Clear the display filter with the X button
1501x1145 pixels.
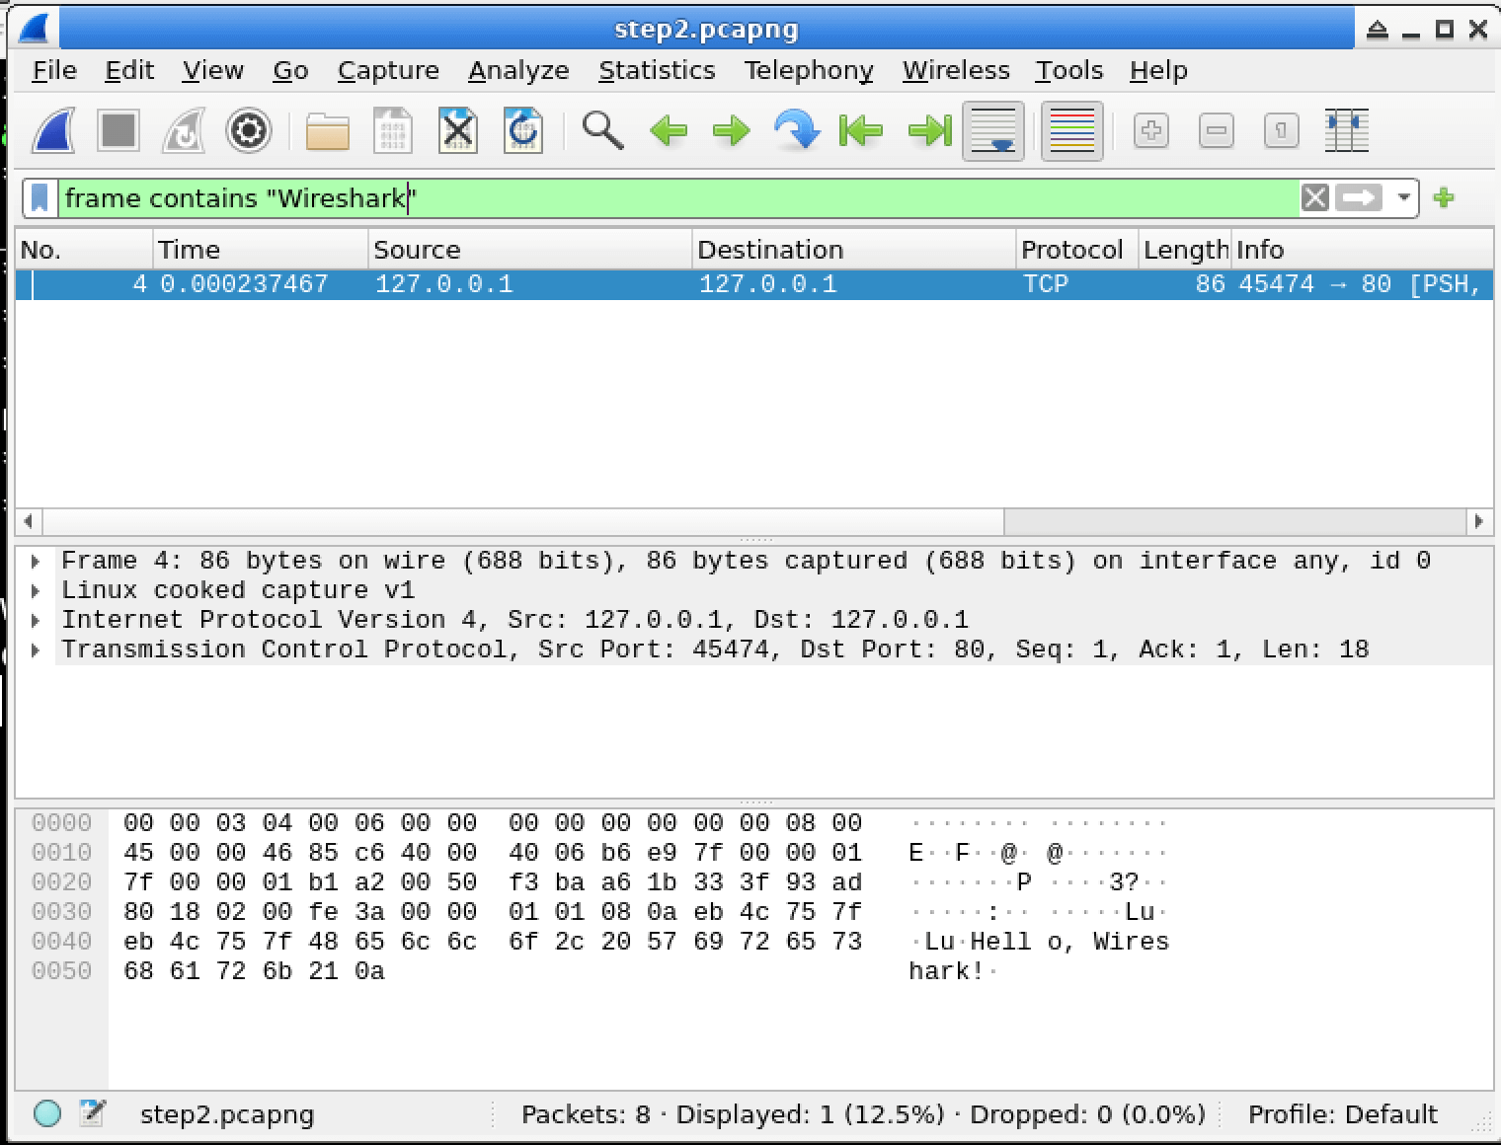(x=1313, y=197)
